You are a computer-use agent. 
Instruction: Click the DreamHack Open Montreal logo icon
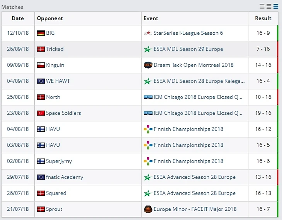coord(148,65)
